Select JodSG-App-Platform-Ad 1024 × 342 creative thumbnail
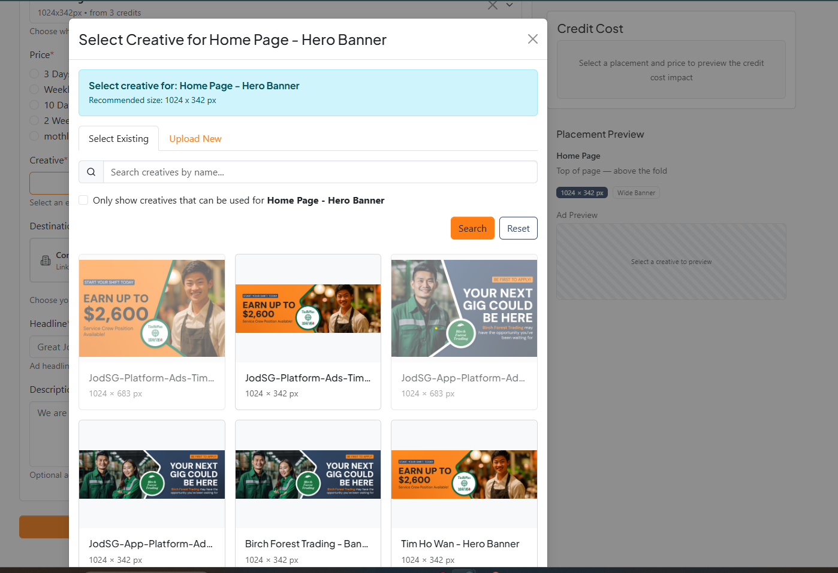 [152, 474]
